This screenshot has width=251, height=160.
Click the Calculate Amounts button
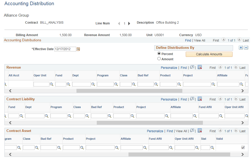pyautogui.click(x=209, y=54)
